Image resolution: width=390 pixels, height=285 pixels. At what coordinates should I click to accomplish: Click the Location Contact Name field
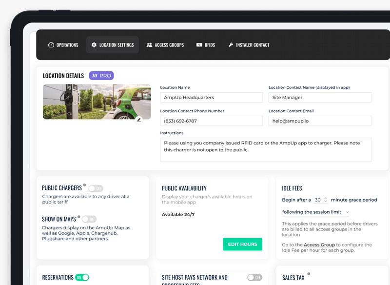[x=320, y=97]
